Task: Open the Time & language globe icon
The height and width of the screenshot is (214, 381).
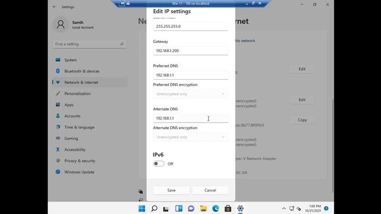Action: (58, 127)
